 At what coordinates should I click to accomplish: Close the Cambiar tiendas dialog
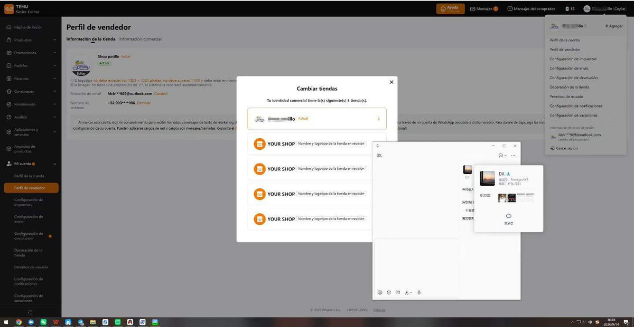tap(391, 82)
